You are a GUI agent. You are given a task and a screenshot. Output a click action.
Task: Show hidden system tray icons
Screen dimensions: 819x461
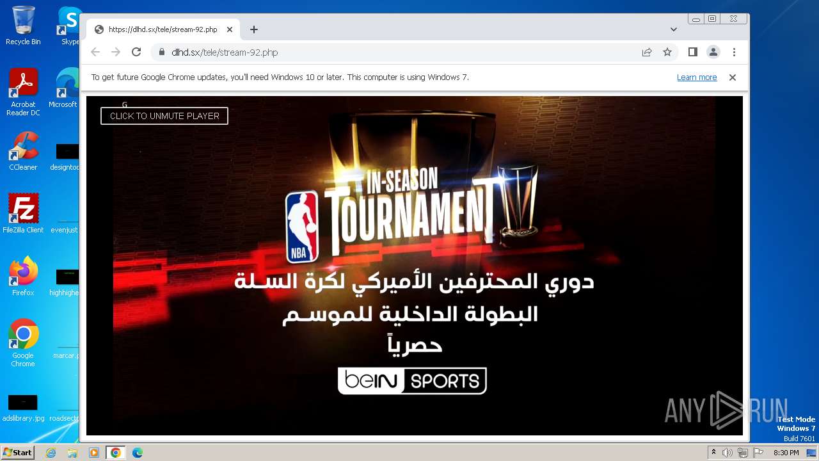(x=713, y=453)
